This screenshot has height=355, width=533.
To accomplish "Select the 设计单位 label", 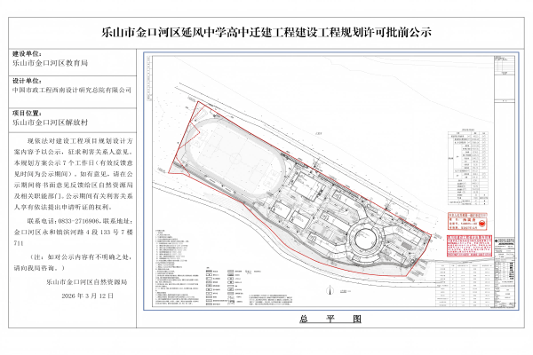I will [28, 81].
